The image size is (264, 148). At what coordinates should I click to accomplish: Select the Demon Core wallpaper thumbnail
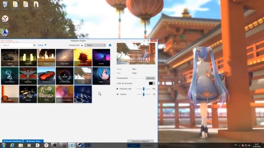(83, 58)
